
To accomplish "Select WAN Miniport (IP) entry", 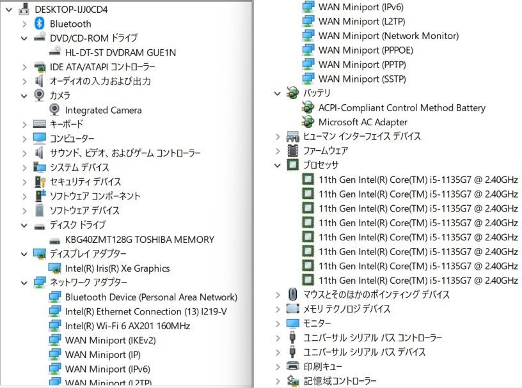I will click(102, 354).
